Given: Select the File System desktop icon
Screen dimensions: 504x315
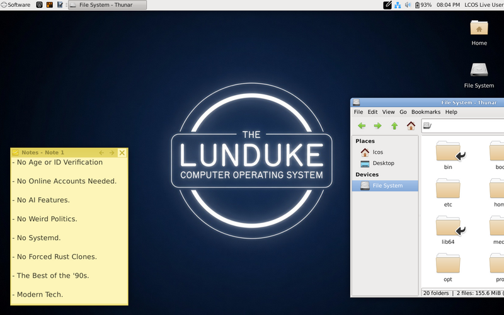Looking at the screenshot, I should click(x=479, y=75).
